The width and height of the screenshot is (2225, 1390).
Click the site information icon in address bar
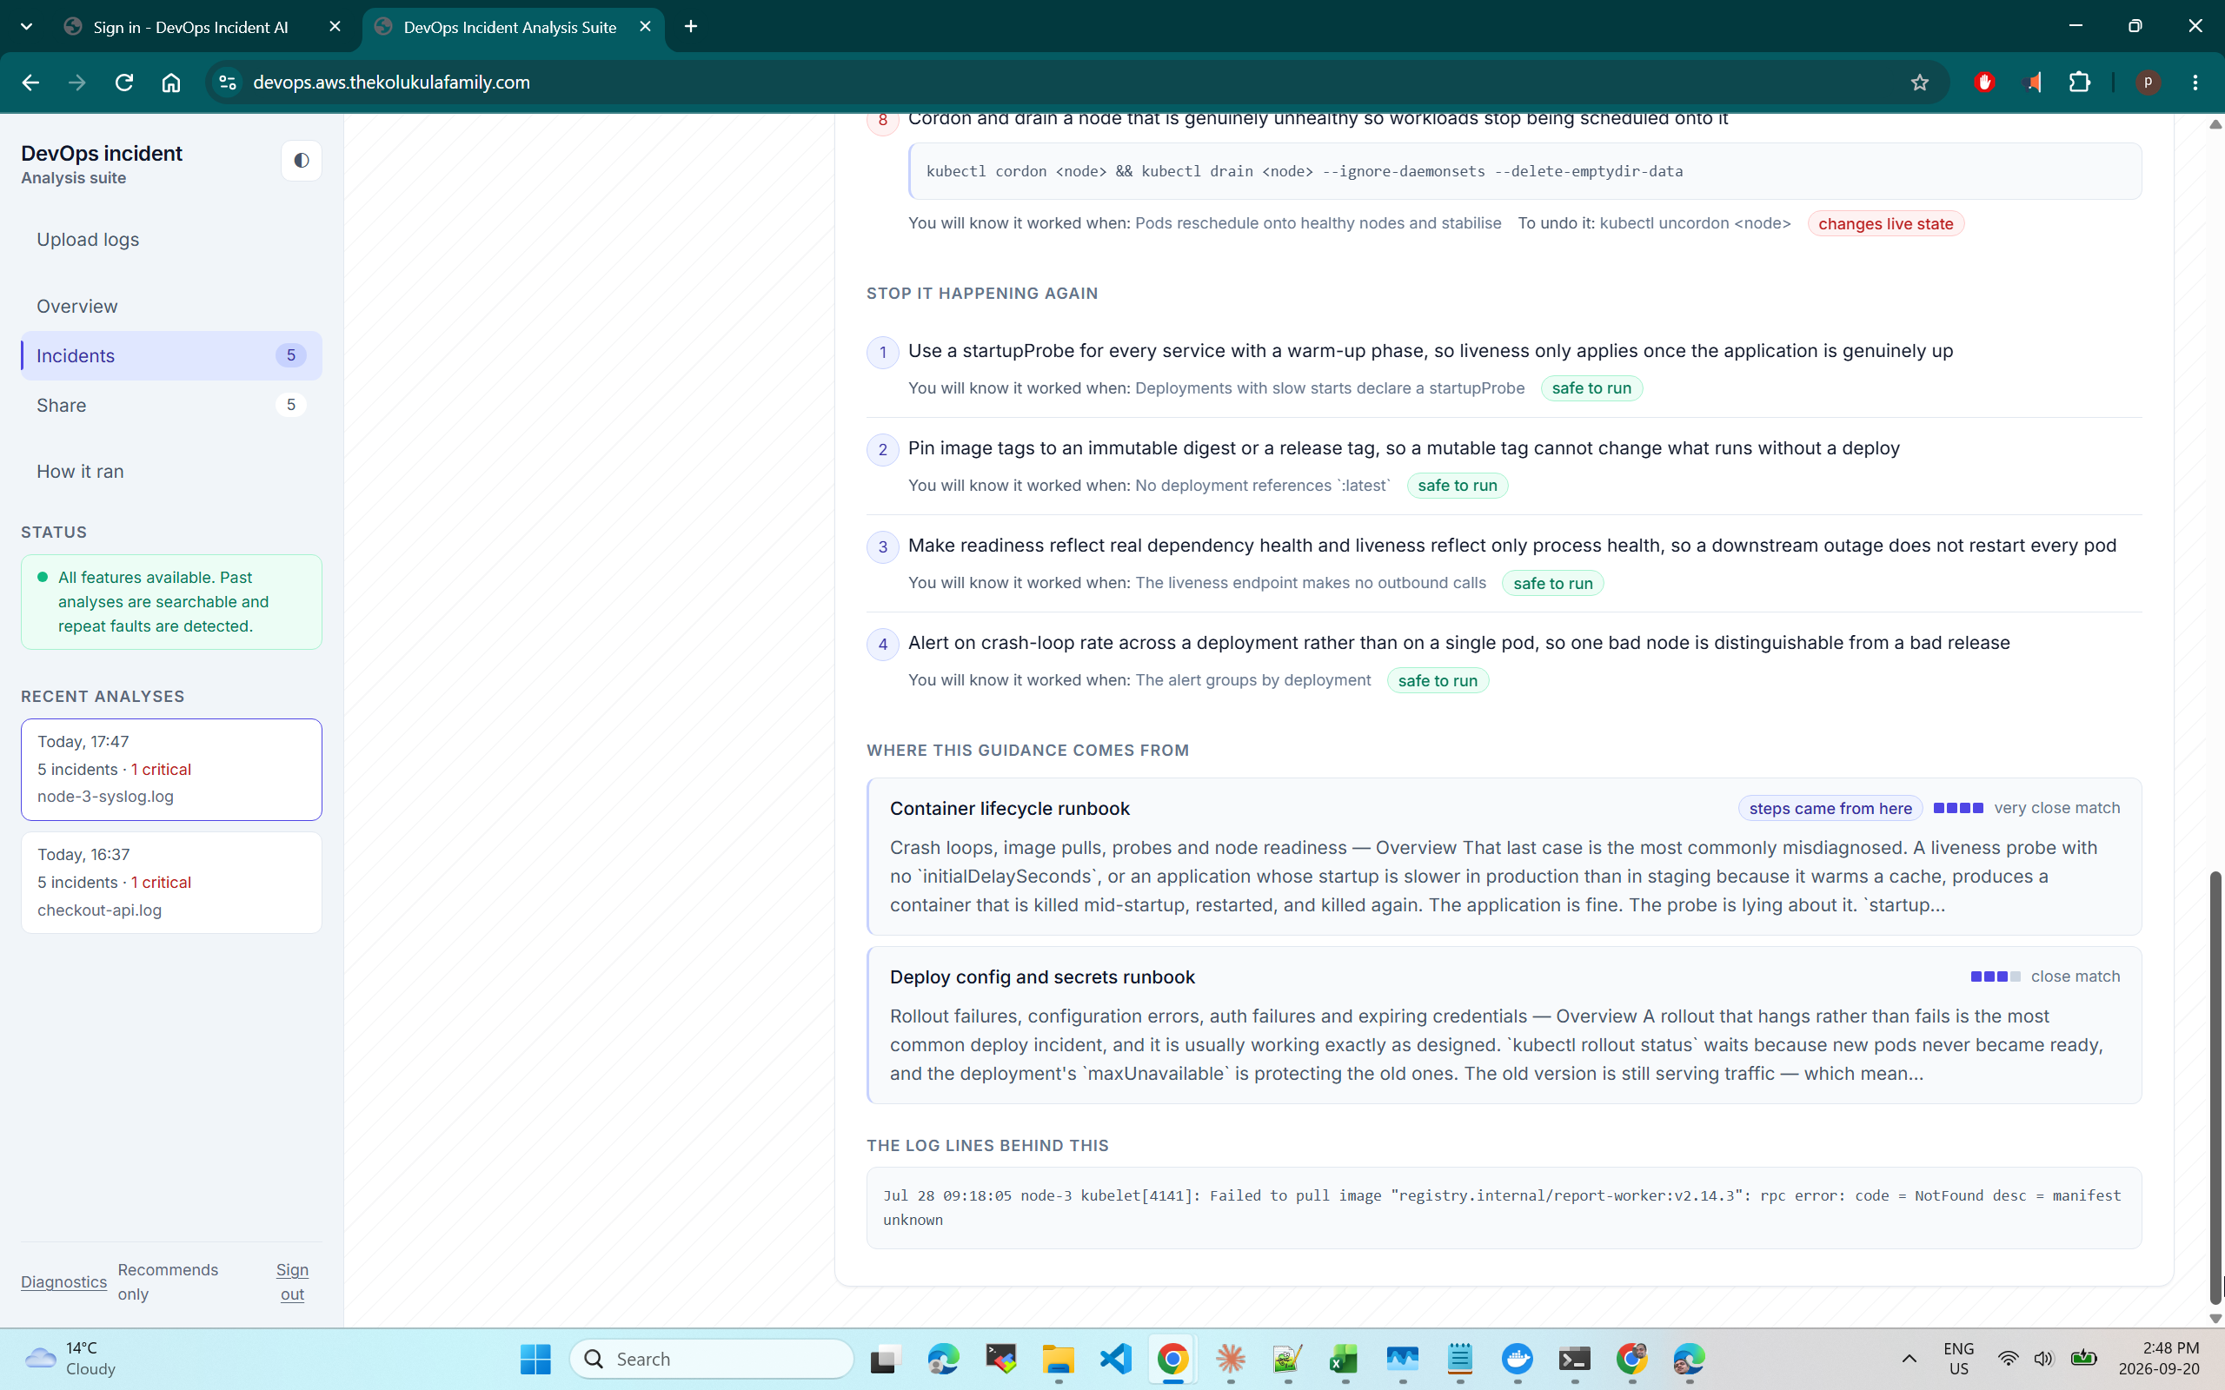click(227, 82)
